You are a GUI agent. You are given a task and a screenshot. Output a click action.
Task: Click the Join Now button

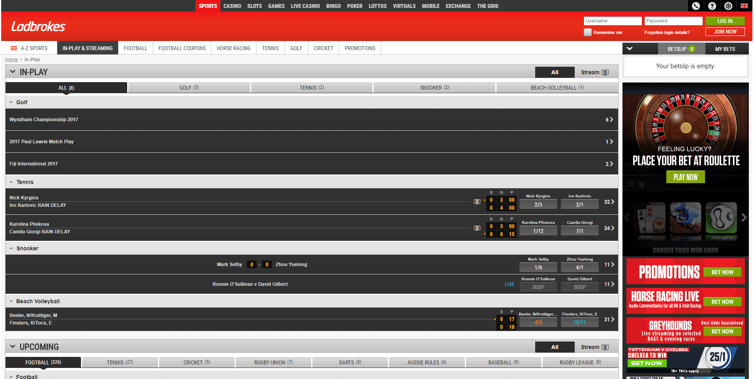coord(725,32)
